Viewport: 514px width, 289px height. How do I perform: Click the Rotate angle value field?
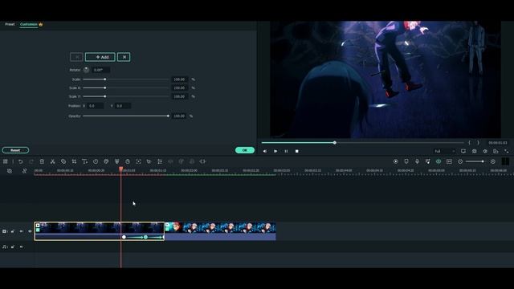[100, 70]
